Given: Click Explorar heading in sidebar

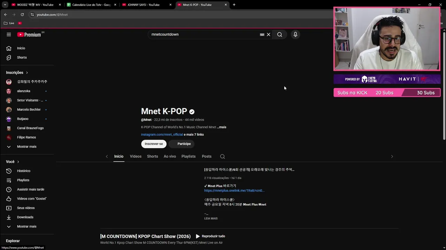Looking at the screenshot, I should [13, 241].
